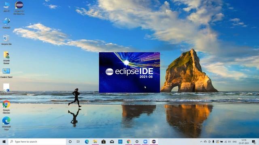Click the Eclipse IDE 2021-06 splash screen
Image resolution: width=259 pixels, height=145 pixels.
(x=129, y=72)
